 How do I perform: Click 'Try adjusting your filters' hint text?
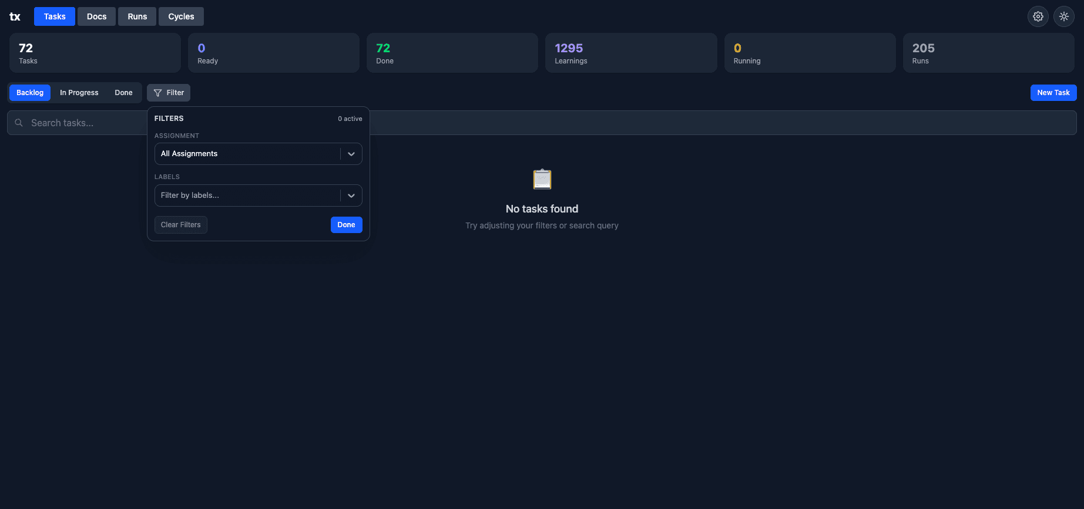(x=542, y=225)
